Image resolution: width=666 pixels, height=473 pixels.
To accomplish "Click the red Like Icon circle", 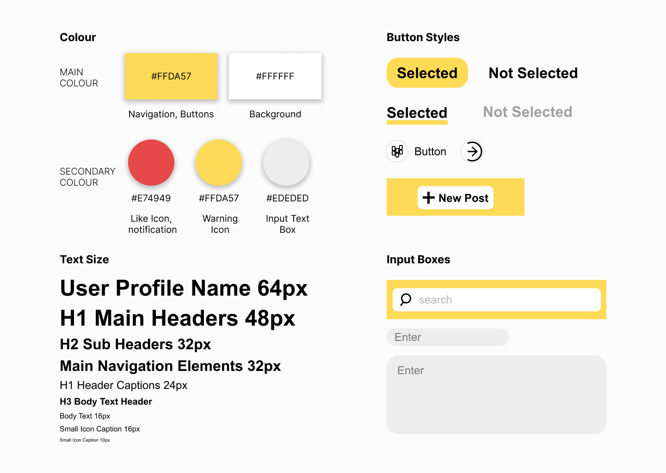I will [x=151, y=163].
